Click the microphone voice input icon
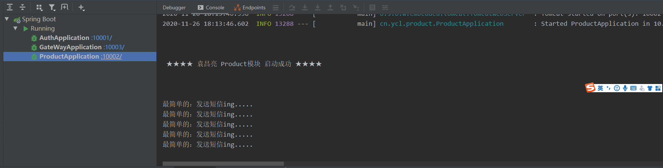 point(625,88)
